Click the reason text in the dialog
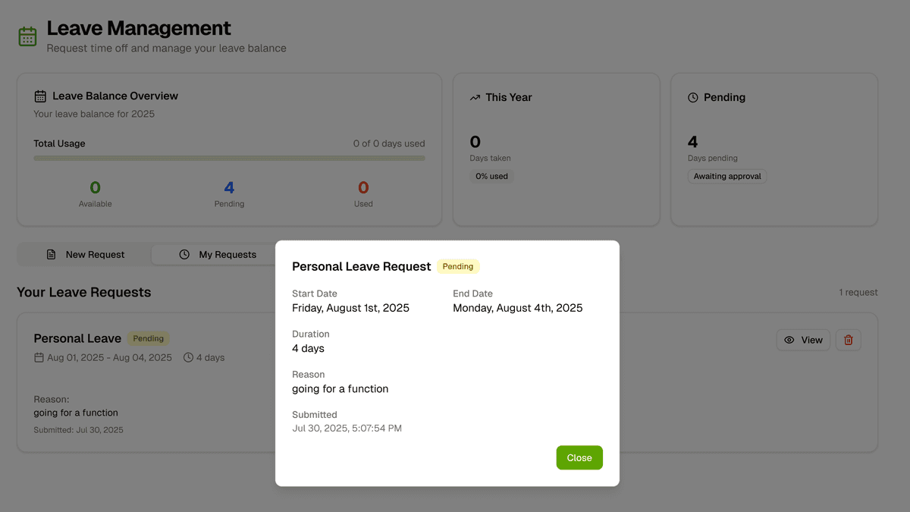The width and height of the screenshot is (910, 512). click(x=340, y=389)
